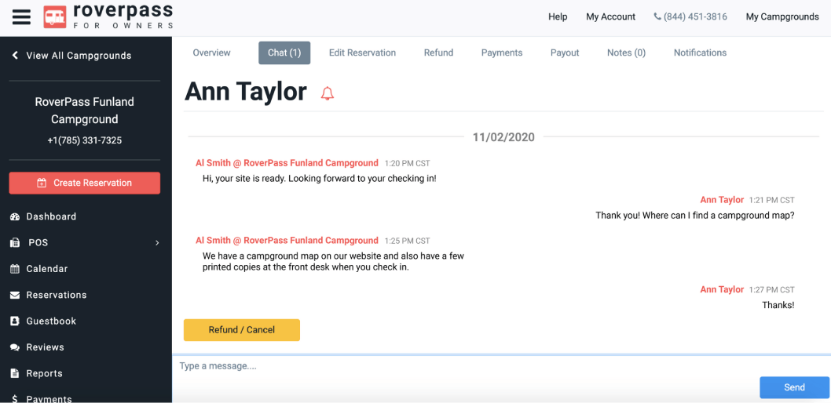Click the 1:25 PM Al Smith sender label
The image size is (831, 403).
(287, 241)
